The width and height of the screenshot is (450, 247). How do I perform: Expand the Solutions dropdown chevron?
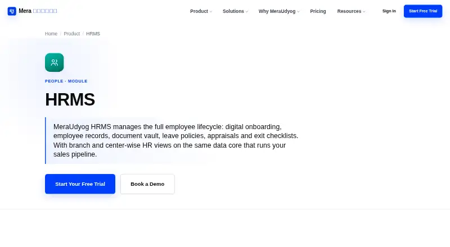pyautogui.click(x=247, y=12)
